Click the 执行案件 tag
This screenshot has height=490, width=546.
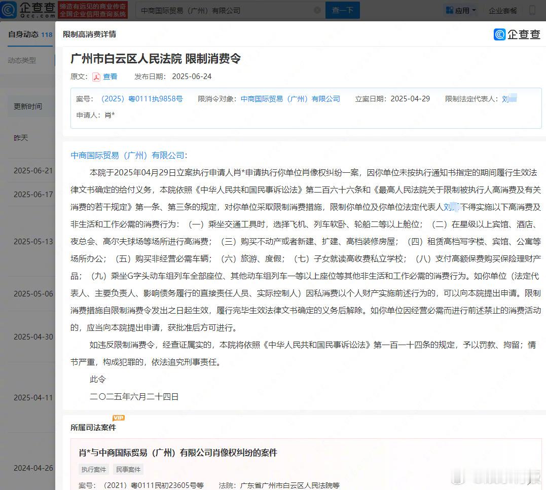pos(94,469)
